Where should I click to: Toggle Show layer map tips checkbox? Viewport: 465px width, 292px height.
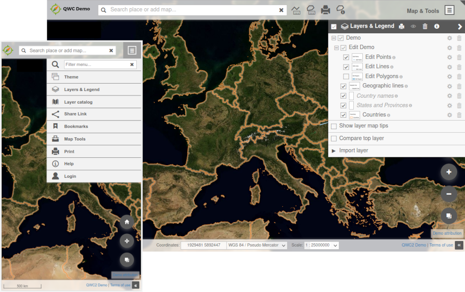click(334, 126)
